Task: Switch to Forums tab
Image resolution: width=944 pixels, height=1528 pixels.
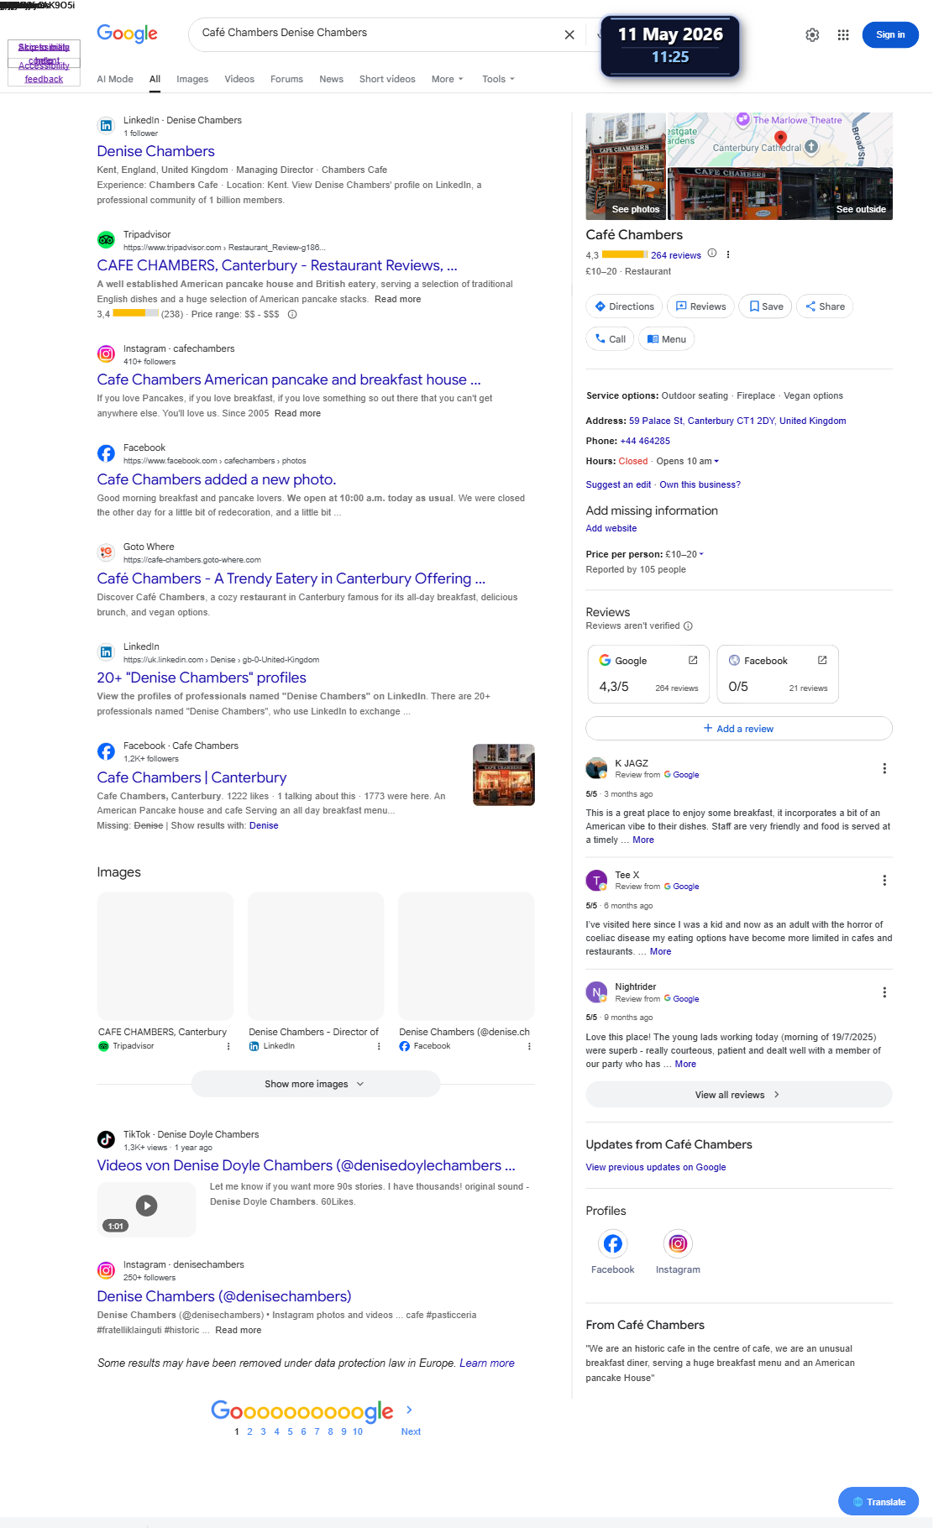Action: pyautogui.click(x=286, y=79)
